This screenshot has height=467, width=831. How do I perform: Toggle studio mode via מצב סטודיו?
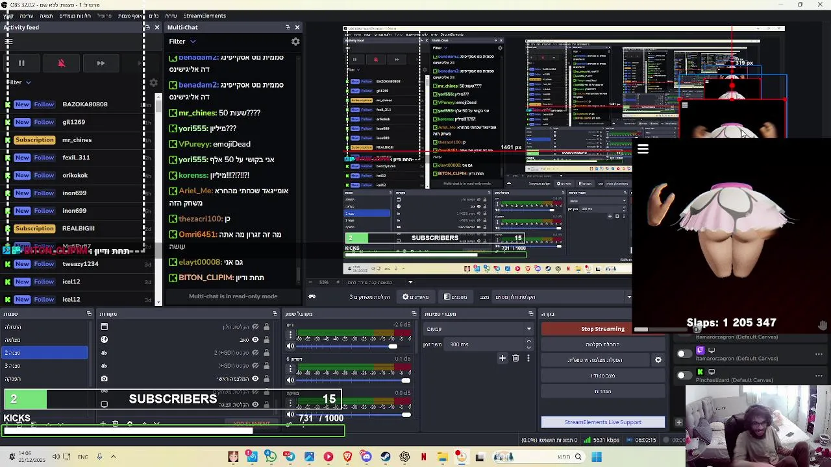(603, 376)
